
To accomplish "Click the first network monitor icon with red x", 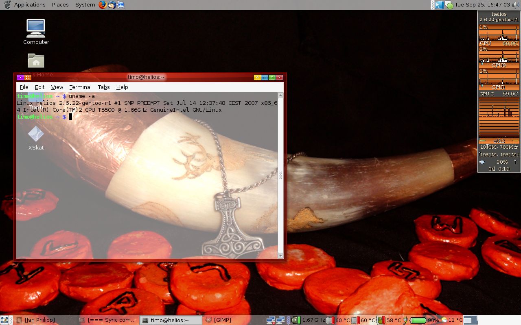I will [x=271, y=320].
